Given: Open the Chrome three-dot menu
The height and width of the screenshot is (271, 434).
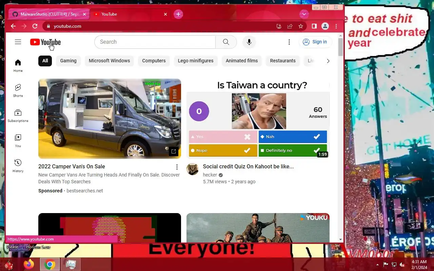Looking at the screenshot, I should (x=336, y=26).
